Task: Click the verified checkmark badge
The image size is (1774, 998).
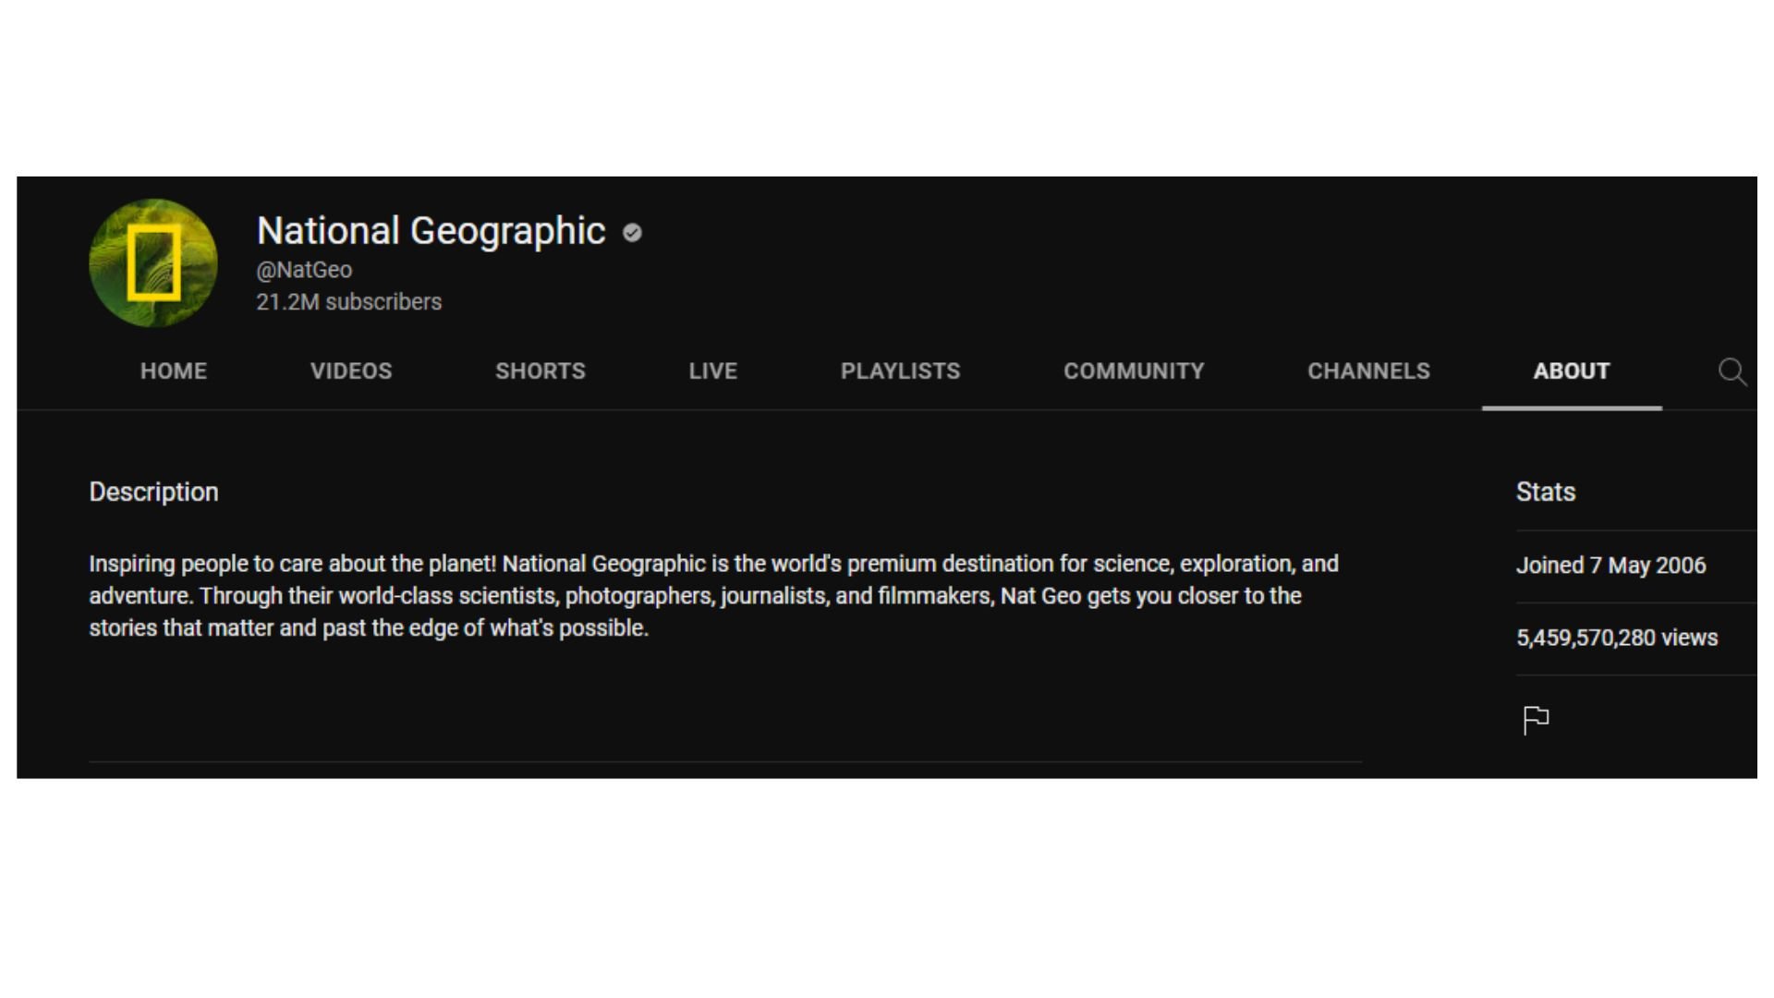Action: 632,233
